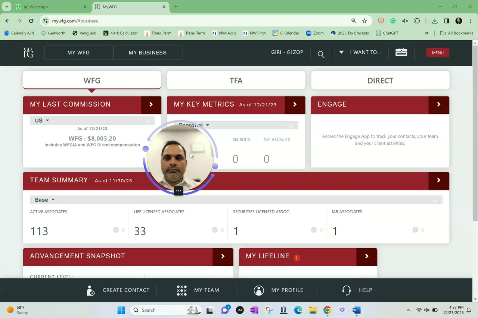Switch to the TFA tab

pos(236,81)
